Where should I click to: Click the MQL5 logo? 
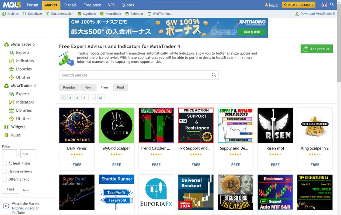click(x=12, y=5)
